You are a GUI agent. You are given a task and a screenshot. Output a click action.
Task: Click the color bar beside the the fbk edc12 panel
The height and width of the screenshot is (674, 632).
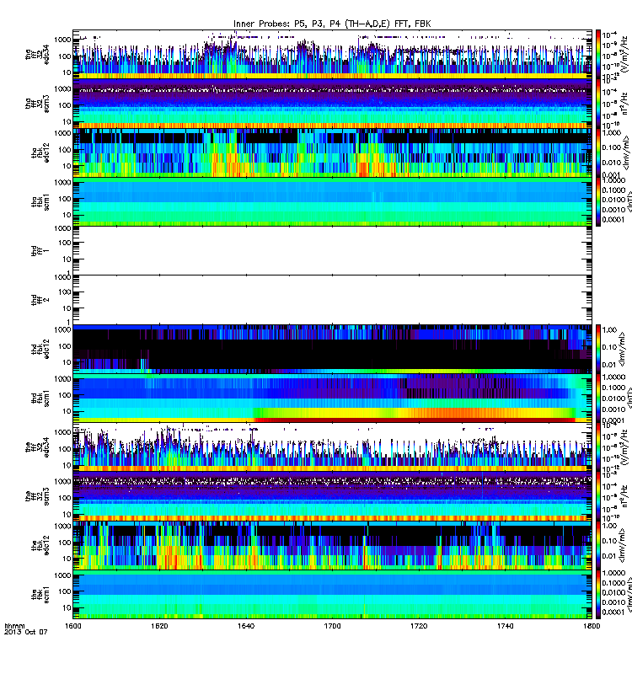598,545
